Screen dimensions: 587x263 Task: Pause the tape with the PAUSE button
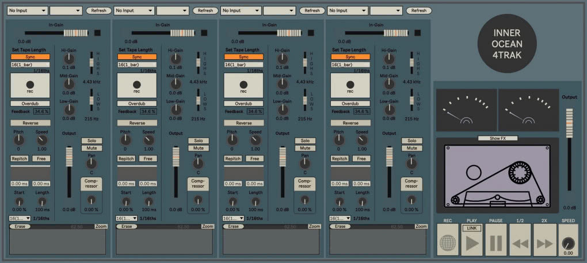[496, 240]
